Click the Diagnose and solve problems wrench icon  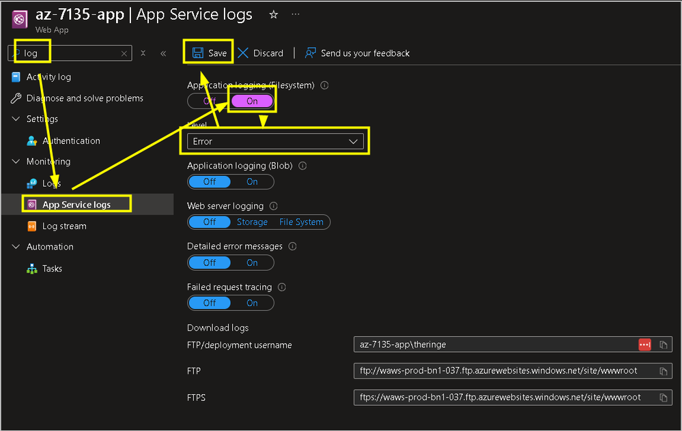(16, 98)
